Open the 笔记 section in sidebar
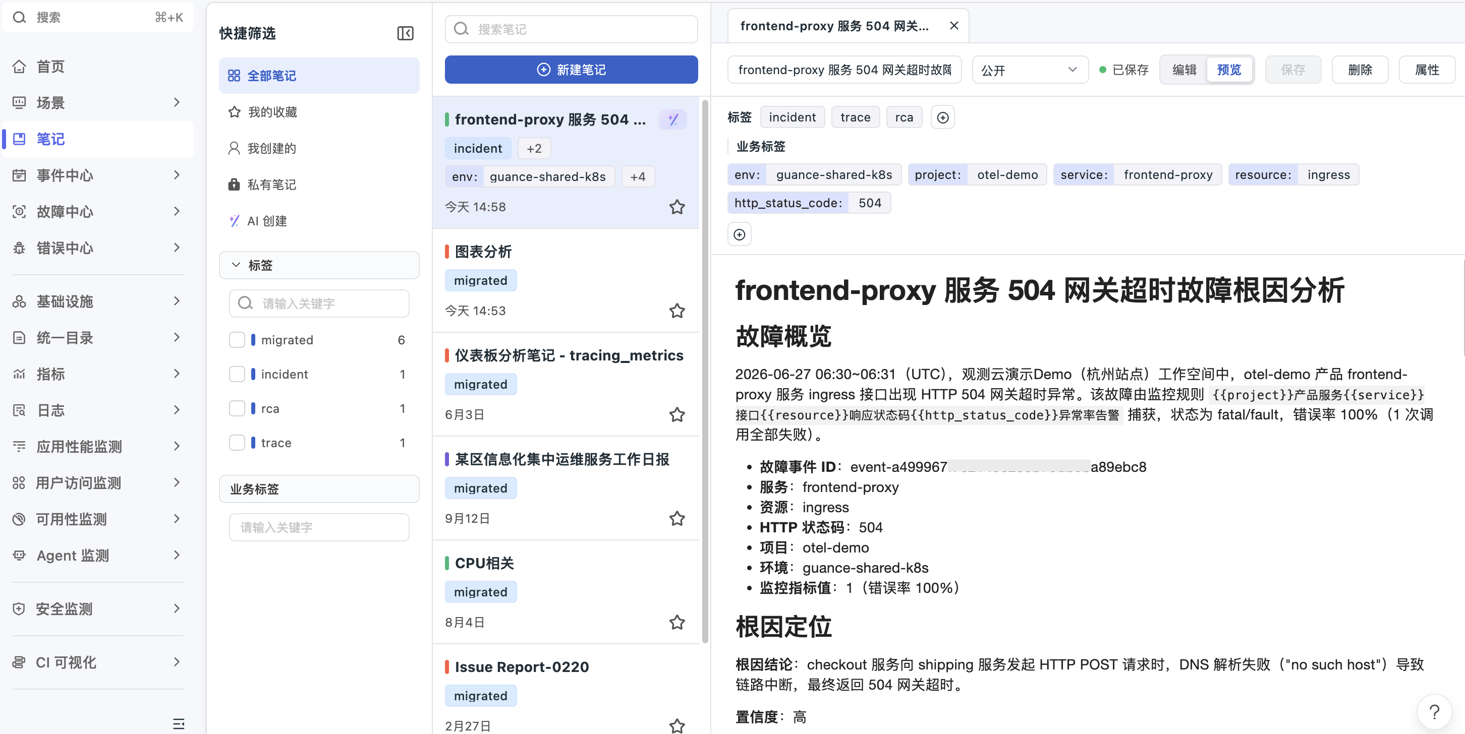The width and height of the screenshot is (1465, 734). 98,139
